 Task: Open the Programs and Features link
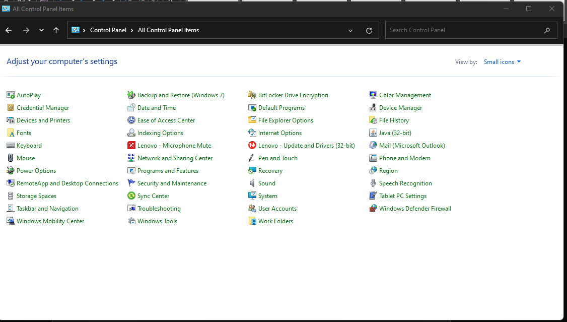[x=168, y=171]
